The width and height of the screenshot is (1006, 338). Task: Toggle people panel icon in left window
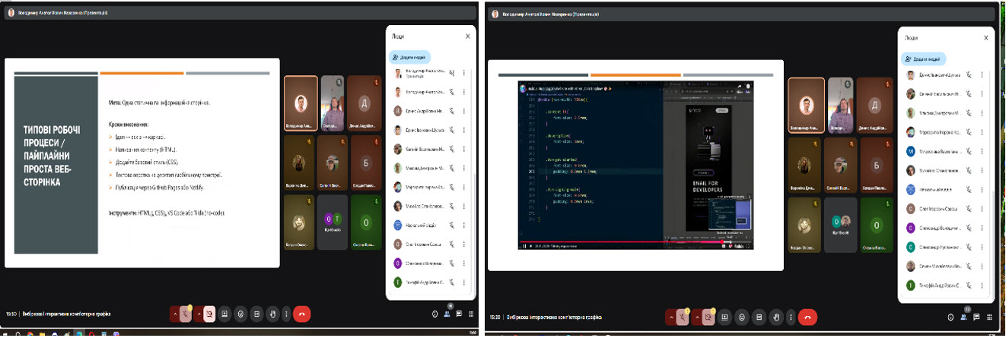447,314
